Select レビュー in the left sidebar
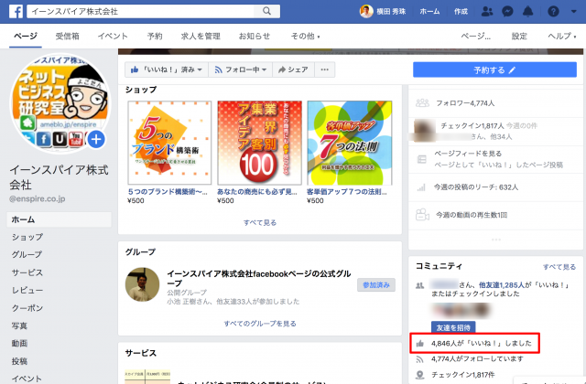Viewport: 586px width, 384px height. tap(27, 291)
